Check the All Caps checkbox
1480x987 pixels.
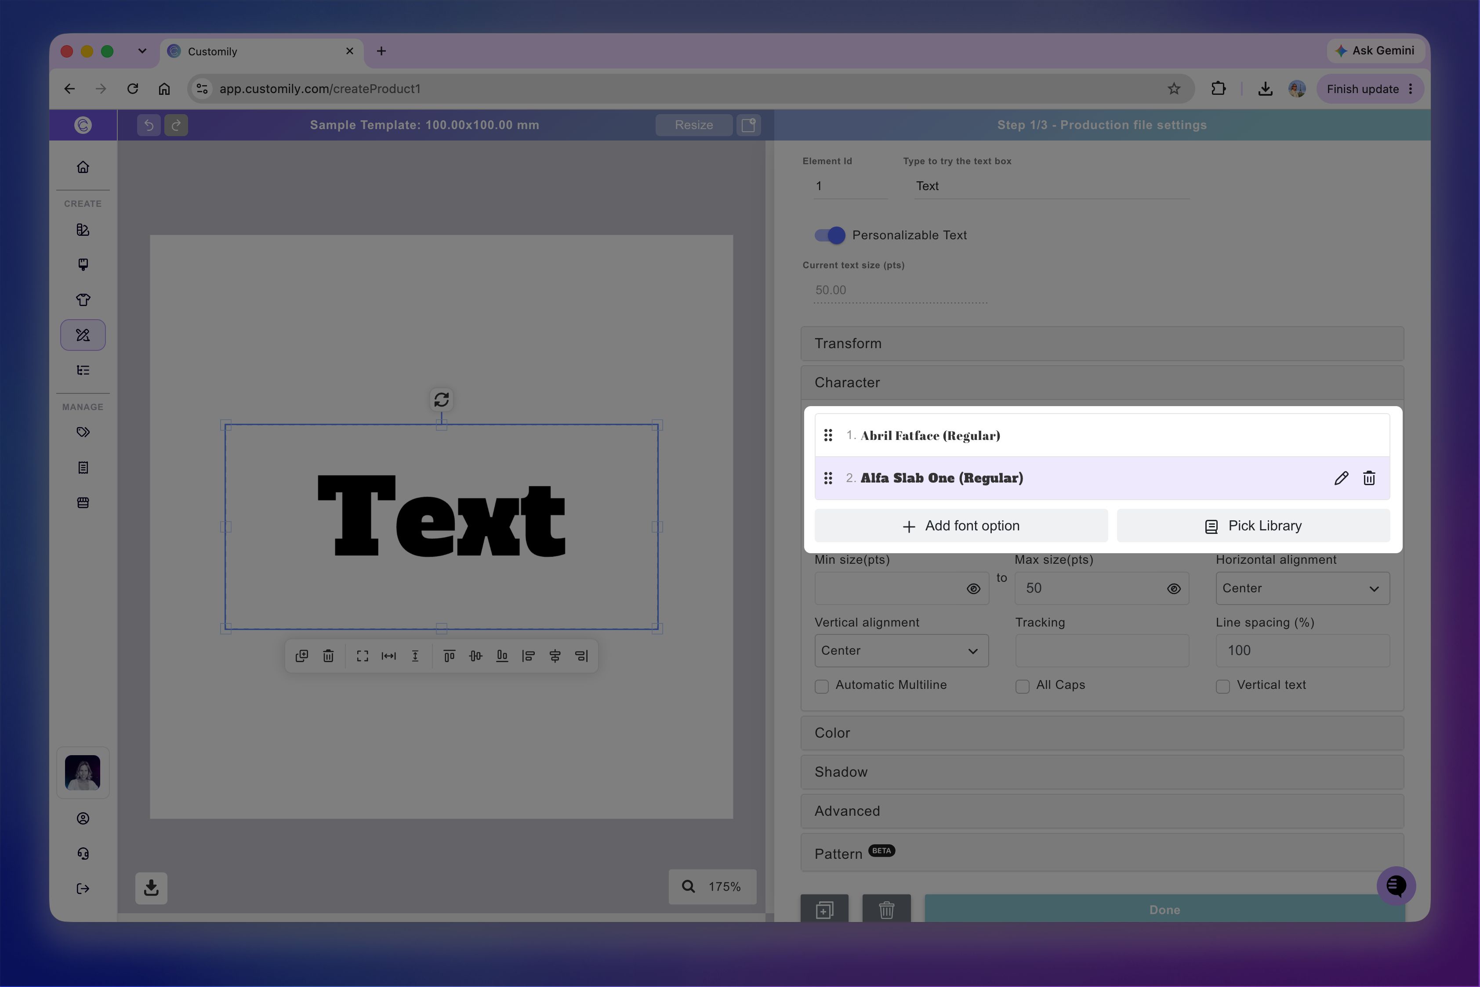point(1022,686)
